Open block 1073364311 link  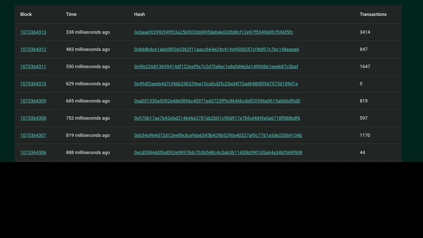tap(33, 66)
